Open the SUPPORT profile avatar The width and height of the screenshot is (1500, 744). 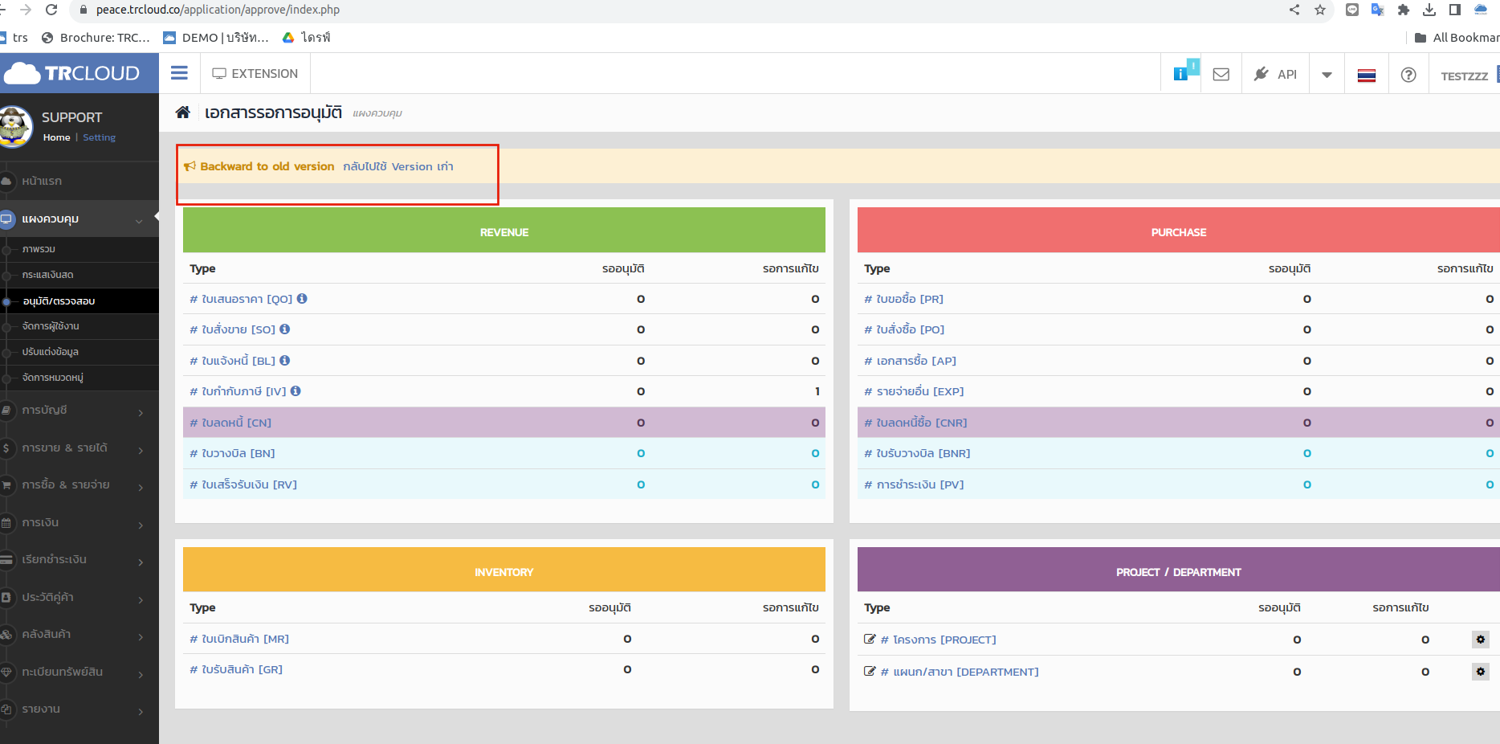tap(14, 126)
